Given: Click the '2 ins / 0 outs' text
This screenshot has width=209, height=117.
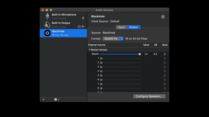Looking at the screenshot, I should pos(59,18).
